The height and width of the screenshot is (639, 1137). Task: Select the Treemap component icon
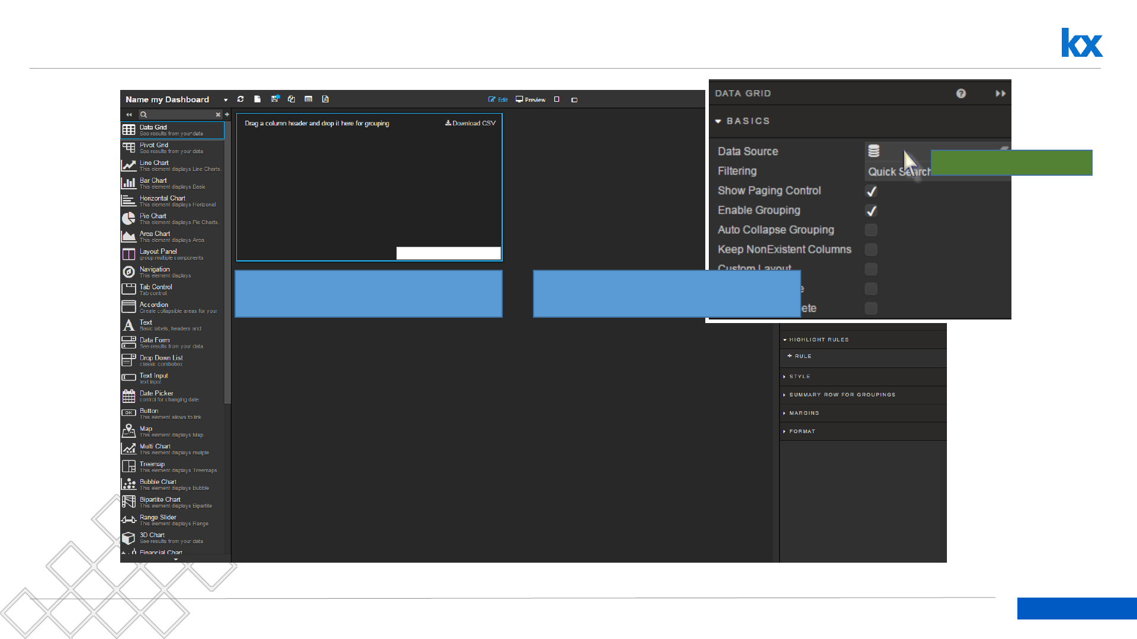129,466
